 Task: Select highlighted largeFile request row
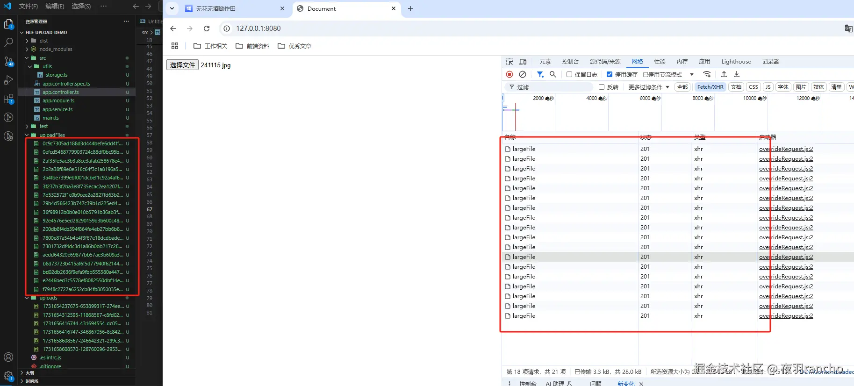(678, 257)
